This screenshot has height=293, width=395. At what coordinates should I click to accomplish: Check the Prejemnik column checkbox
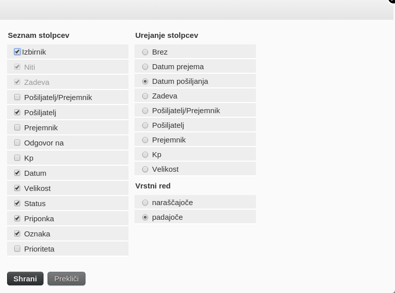click(17, 127)
